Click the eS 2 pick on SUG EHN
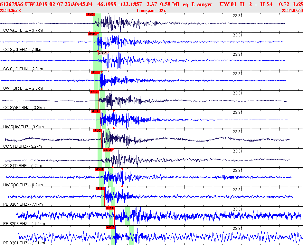 102,53
